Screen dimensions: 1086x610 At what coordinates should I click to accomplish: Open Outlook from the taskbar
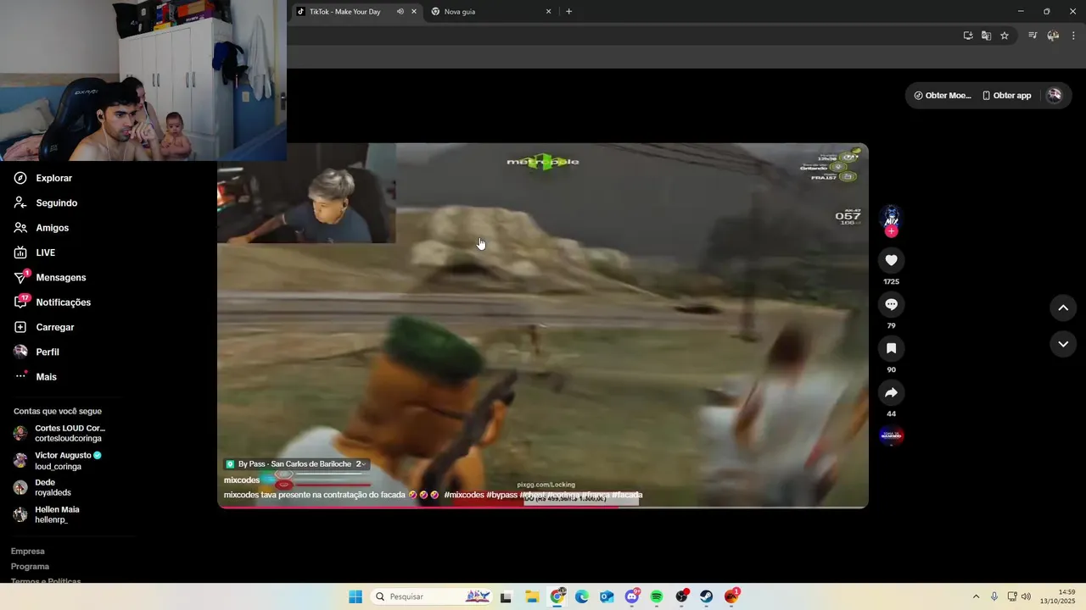point(607,596)
